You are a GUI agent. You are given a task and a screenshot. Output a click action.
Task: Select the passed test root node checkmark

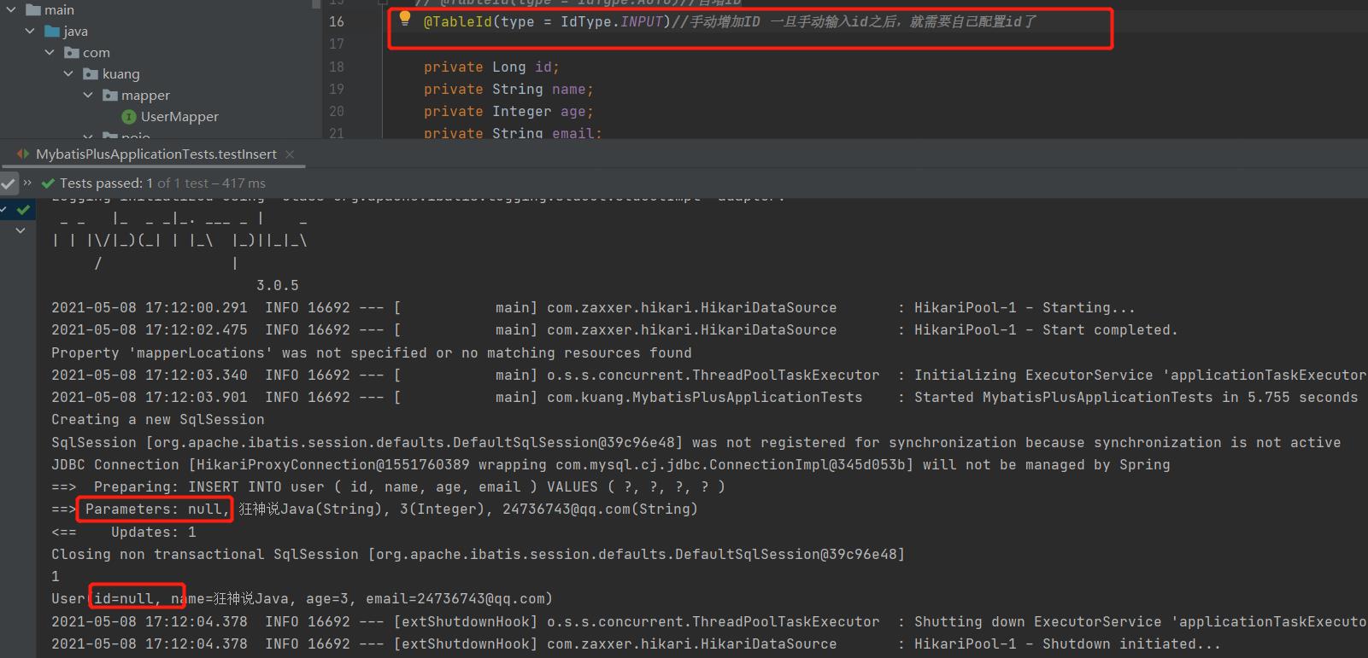23,209
